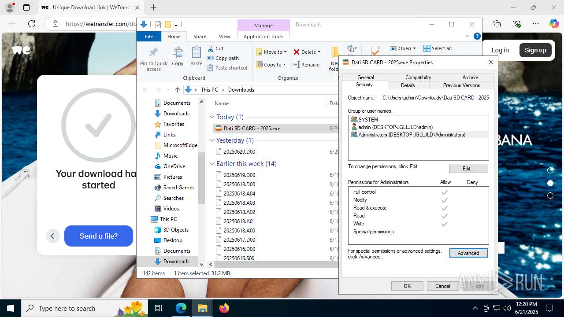This screenshot has width=564, height=317.
Task: Switch to the Home ribbon tab
Action: [174, 37]
